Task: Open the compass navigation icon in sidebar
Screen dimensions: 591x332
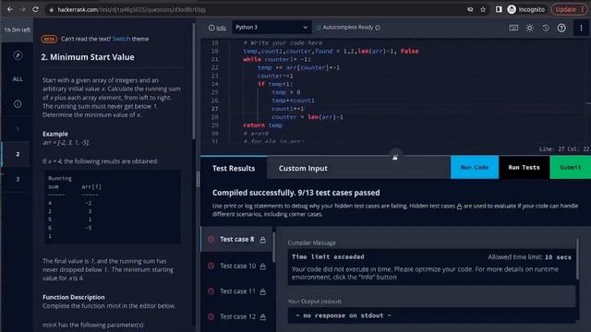Action: pos(18,55)
